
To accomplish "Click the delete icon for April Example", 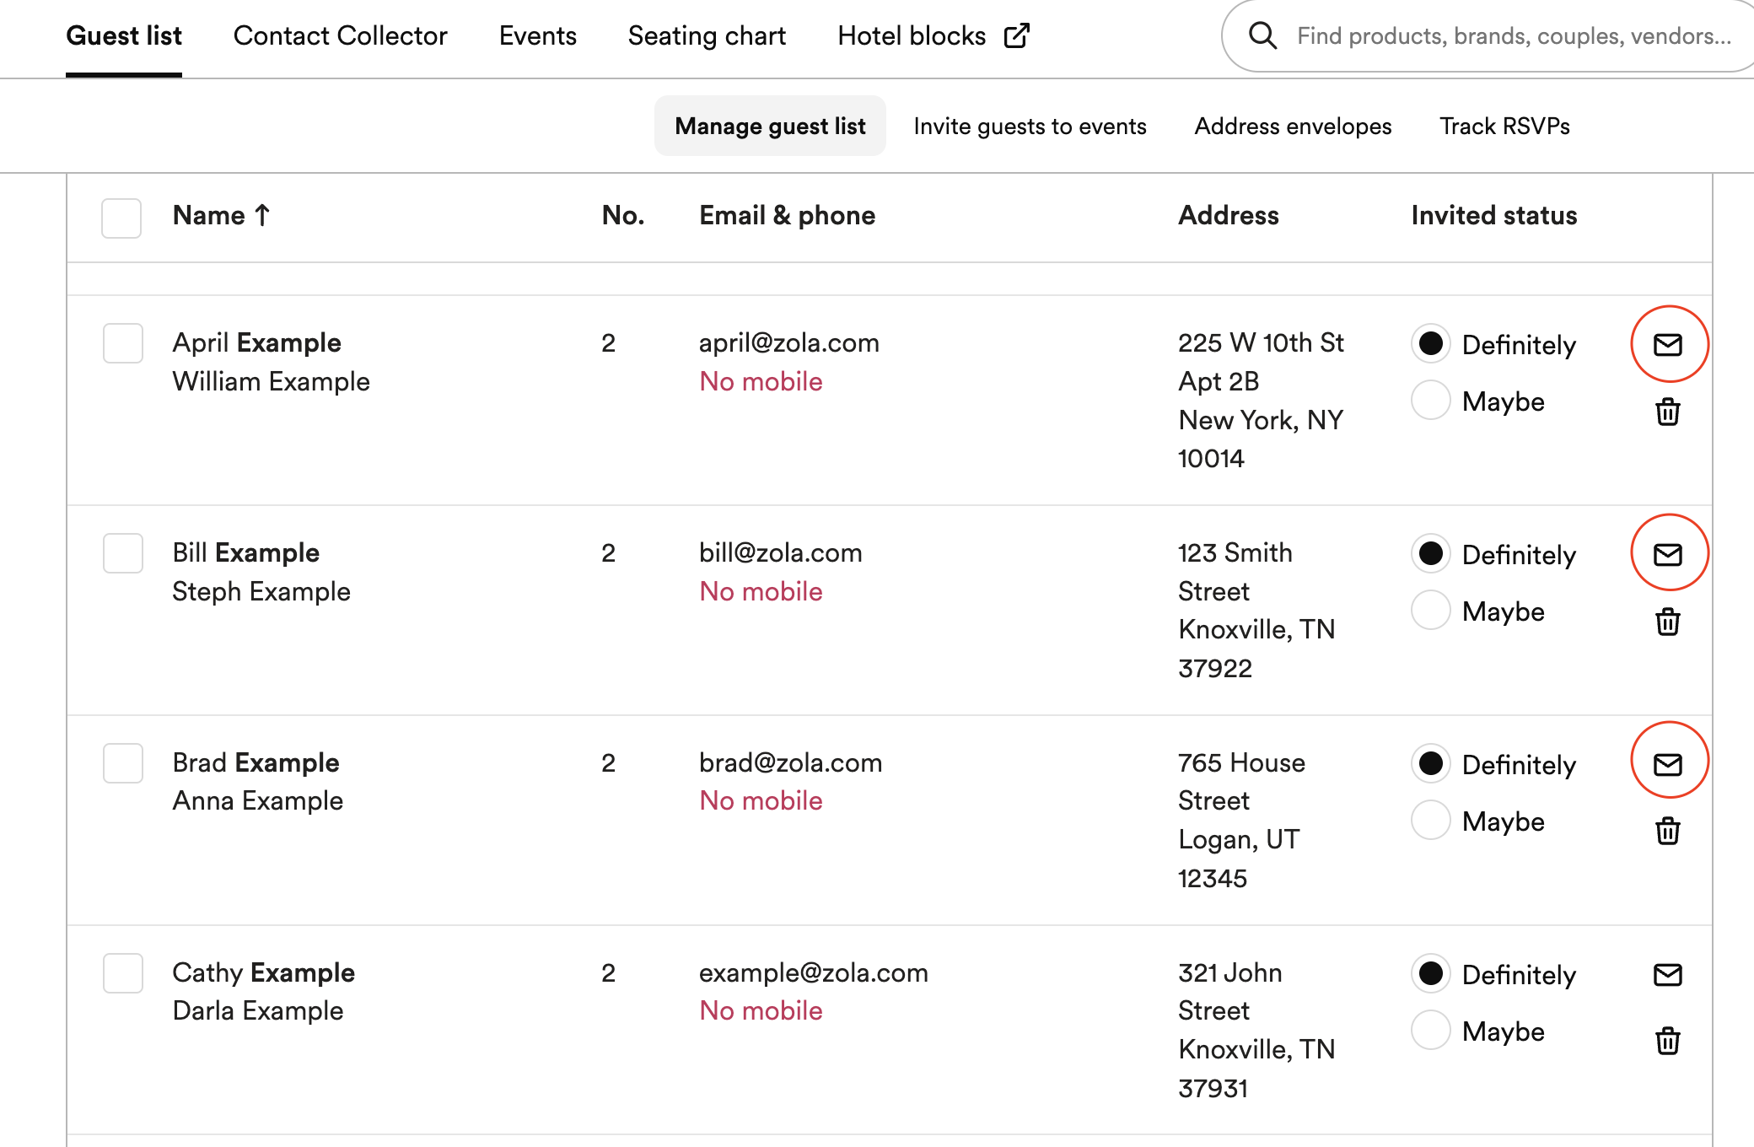I will pos(1665,412).
